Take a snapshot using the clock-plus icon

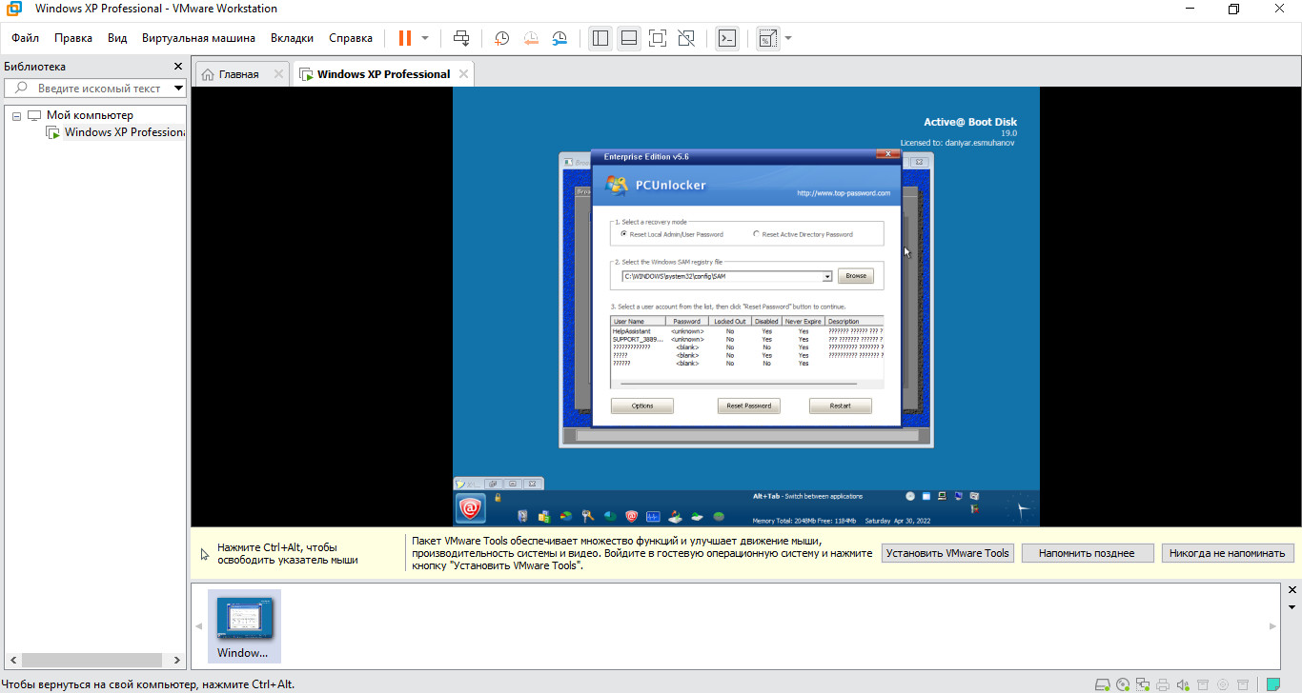tap(501, 38)
